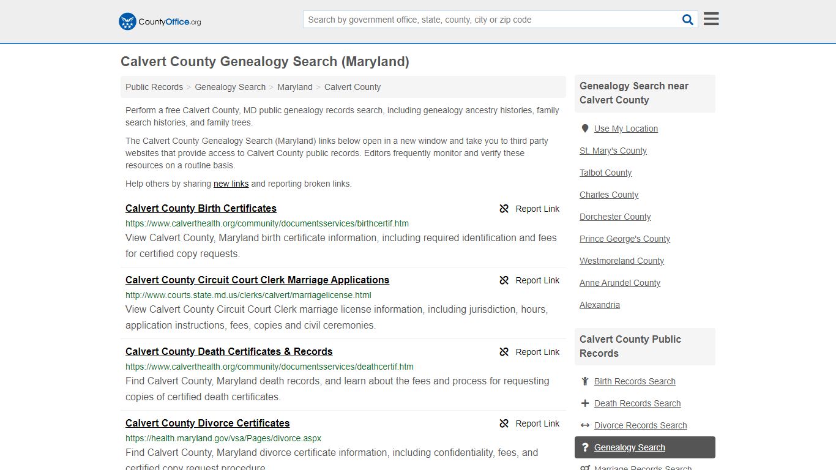836x470 pixels.
Task: Click broken-link icon for Marriage Applications
Action: [504, 280]
